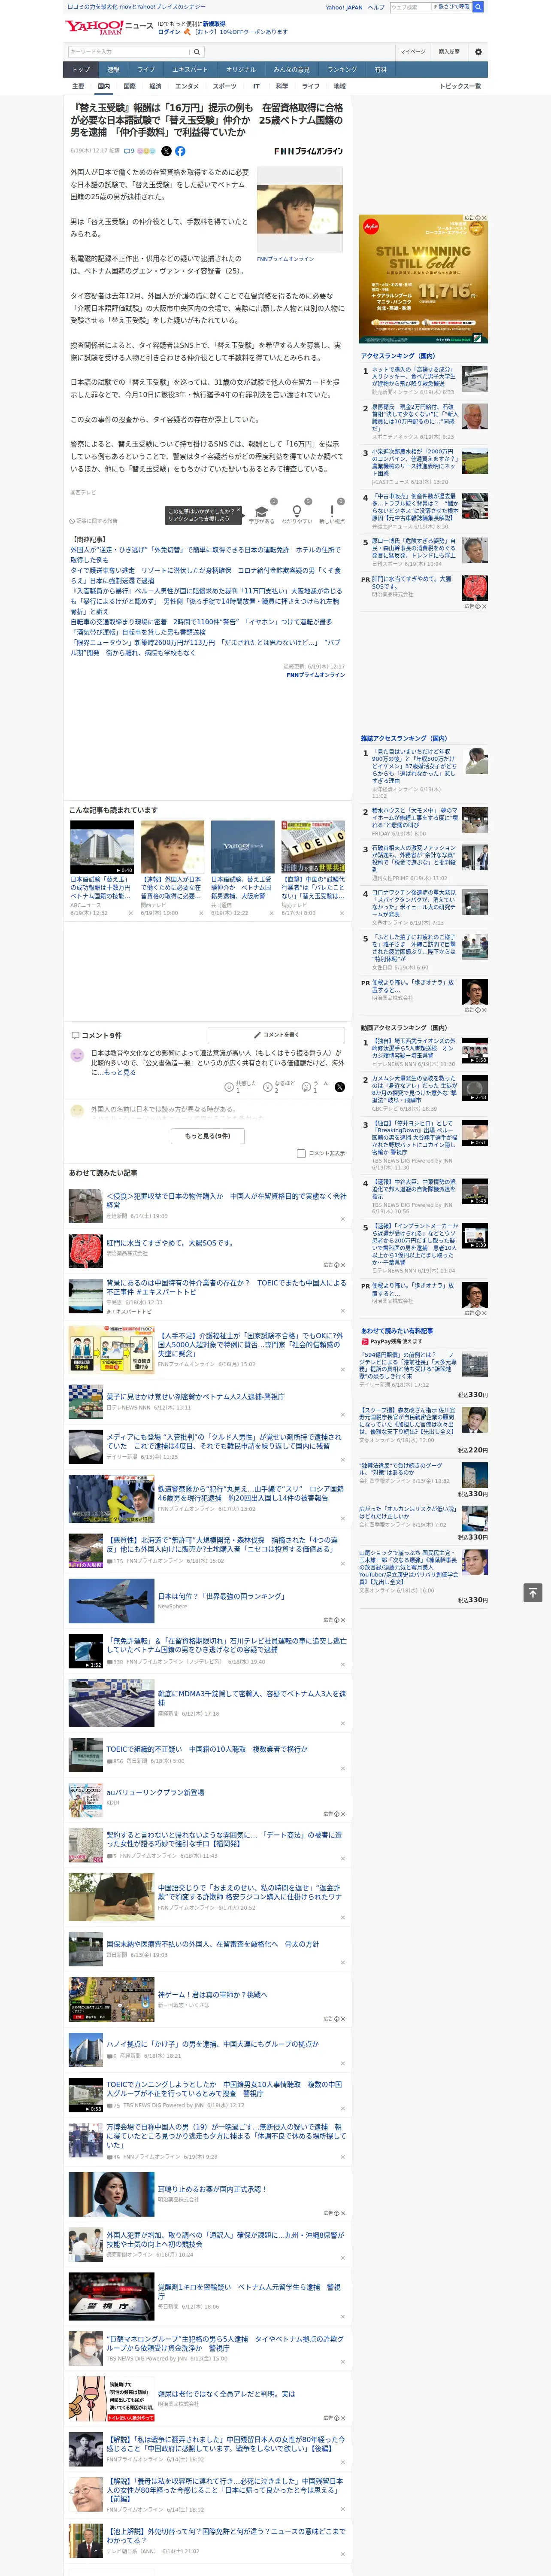
Task: Expand first comment via …もっと見る link
Action: point(115,1072)
